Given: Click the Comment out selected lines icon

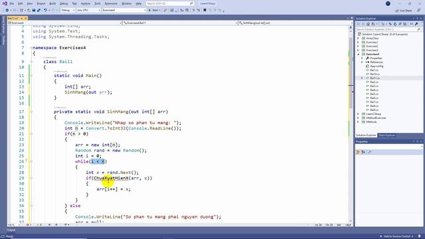Looking at the screenshot, I should click(193, 11).
